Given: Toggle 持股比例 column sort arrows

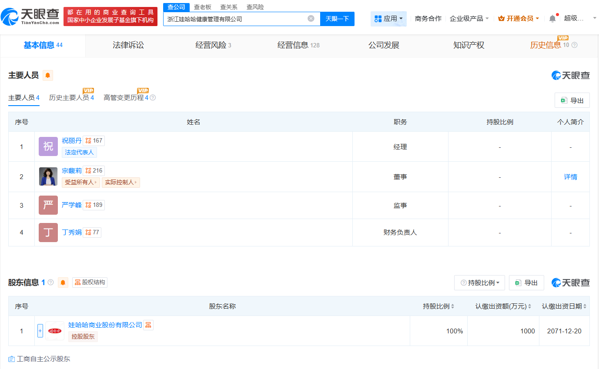Looking at the screenshot, I should click(452, 306).
